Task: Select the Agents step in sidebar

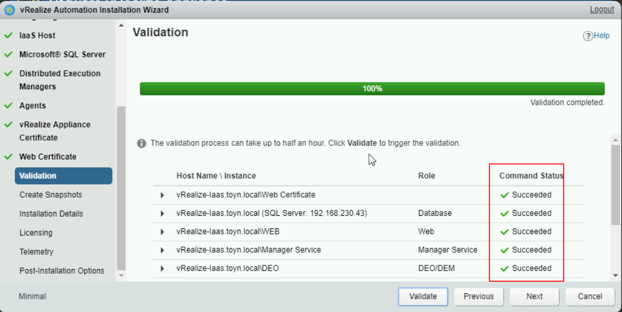Action: 33,106
